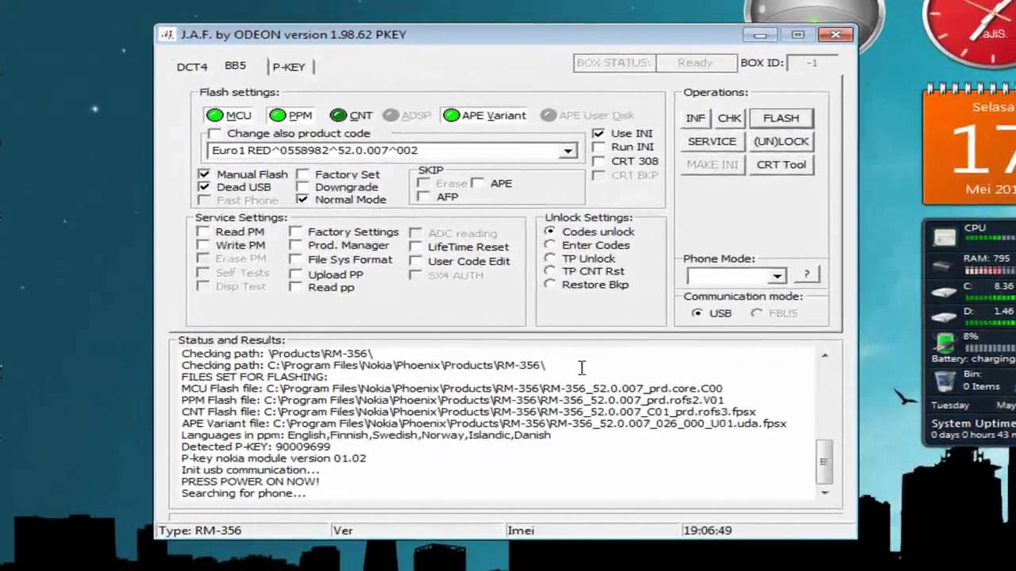Check the LifeTime Reset option
This screenshot has height=571, width=1016.
click(x=415, y=247)
